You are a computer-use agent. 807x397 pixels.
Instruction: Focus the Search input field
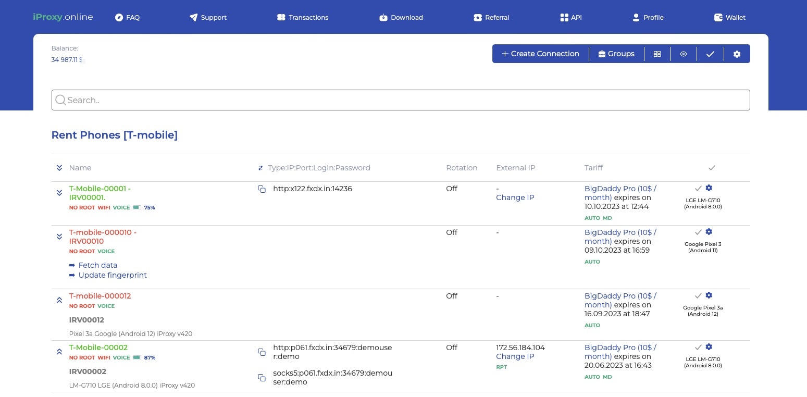click(x=401, y=100)
